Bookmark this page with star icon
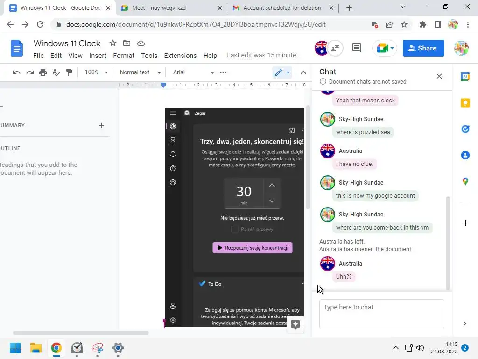478x359 pixels. coord(404,24)
